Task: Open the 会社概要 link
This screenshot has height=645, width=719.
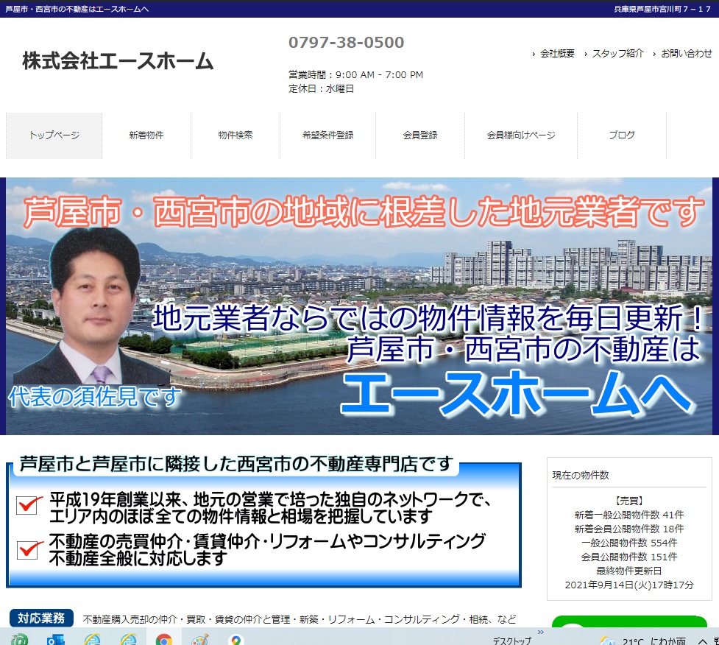Action: [x=557, y=54]
